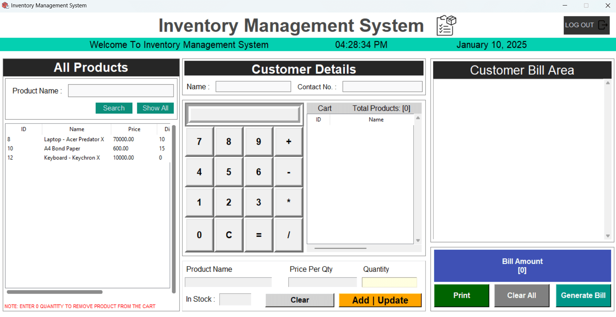The image size is (616, 317).
Task: Click the In Stock field
Action: [235, 299]
